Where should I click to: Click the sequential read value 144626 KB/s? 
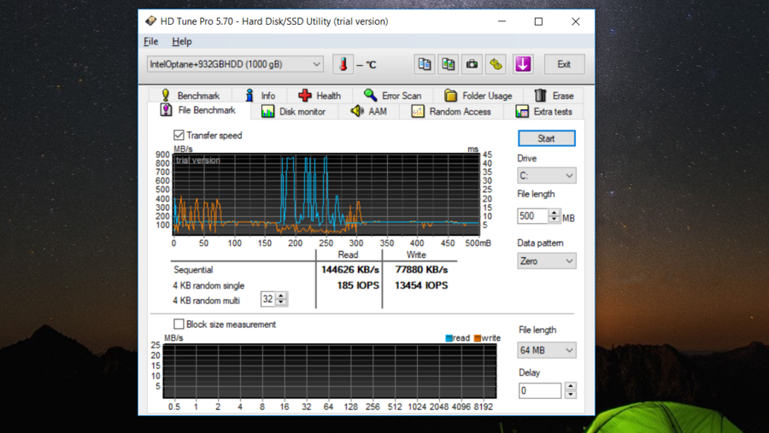pos(350,270)
